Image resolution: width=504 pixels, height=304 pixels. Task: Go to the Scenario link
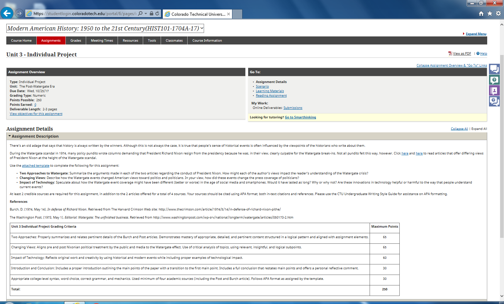coord(262,87)
